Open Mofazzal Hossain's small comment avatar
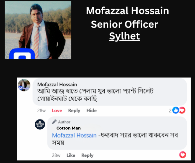Screen dimensions: 195x163 coord(24,85)
